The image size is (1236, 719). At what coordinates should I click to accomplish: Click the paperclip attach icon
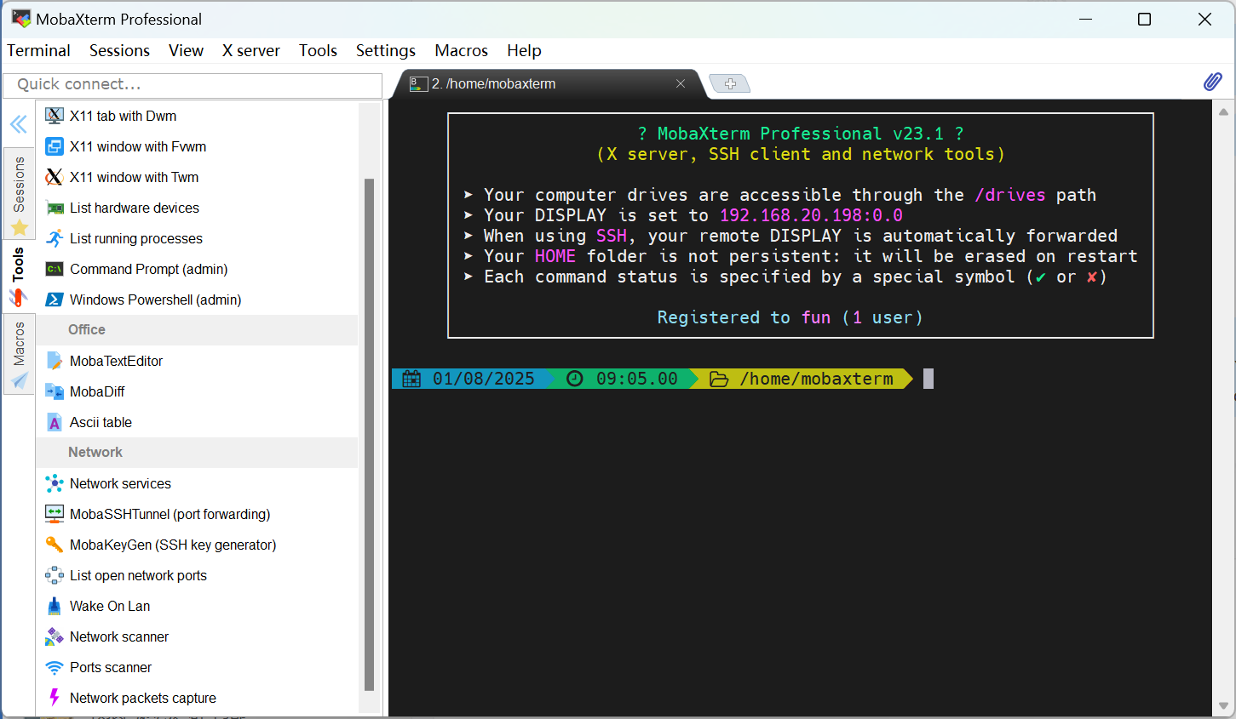pyautogui.click(x=1213, y=82)
